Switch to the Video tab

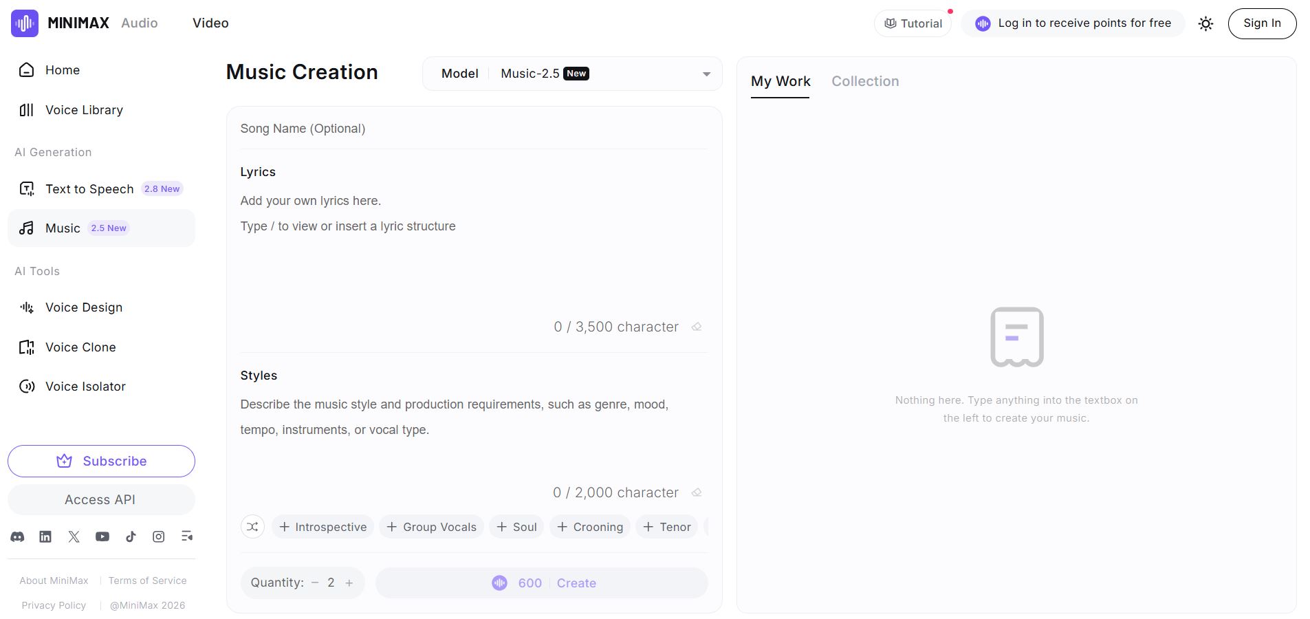click(210, 23)
